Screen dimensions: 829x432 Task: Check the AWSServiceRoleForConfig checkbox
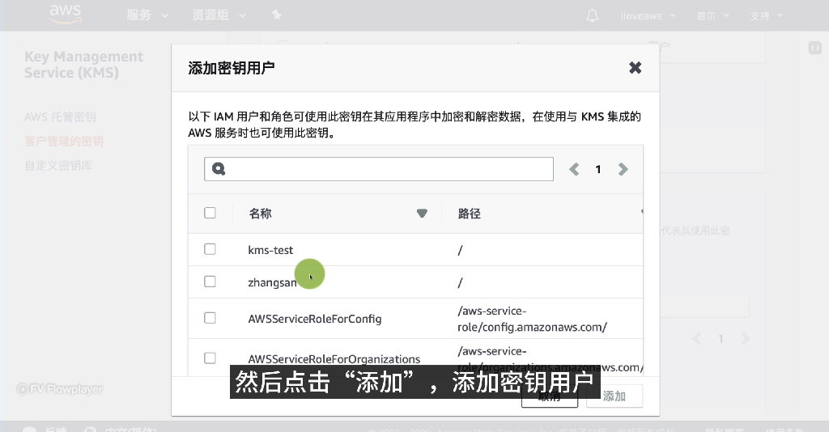210,318
